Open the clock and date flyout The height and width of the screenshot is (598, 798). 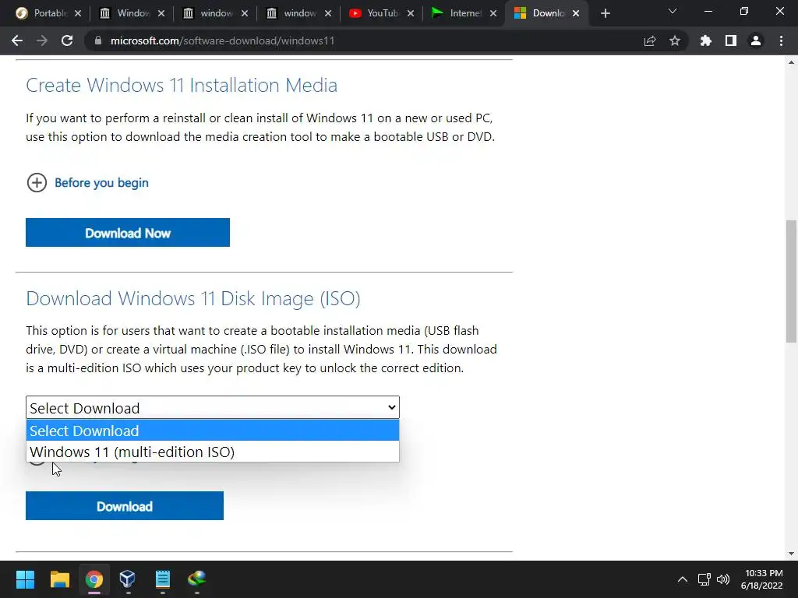coord(762,579)
